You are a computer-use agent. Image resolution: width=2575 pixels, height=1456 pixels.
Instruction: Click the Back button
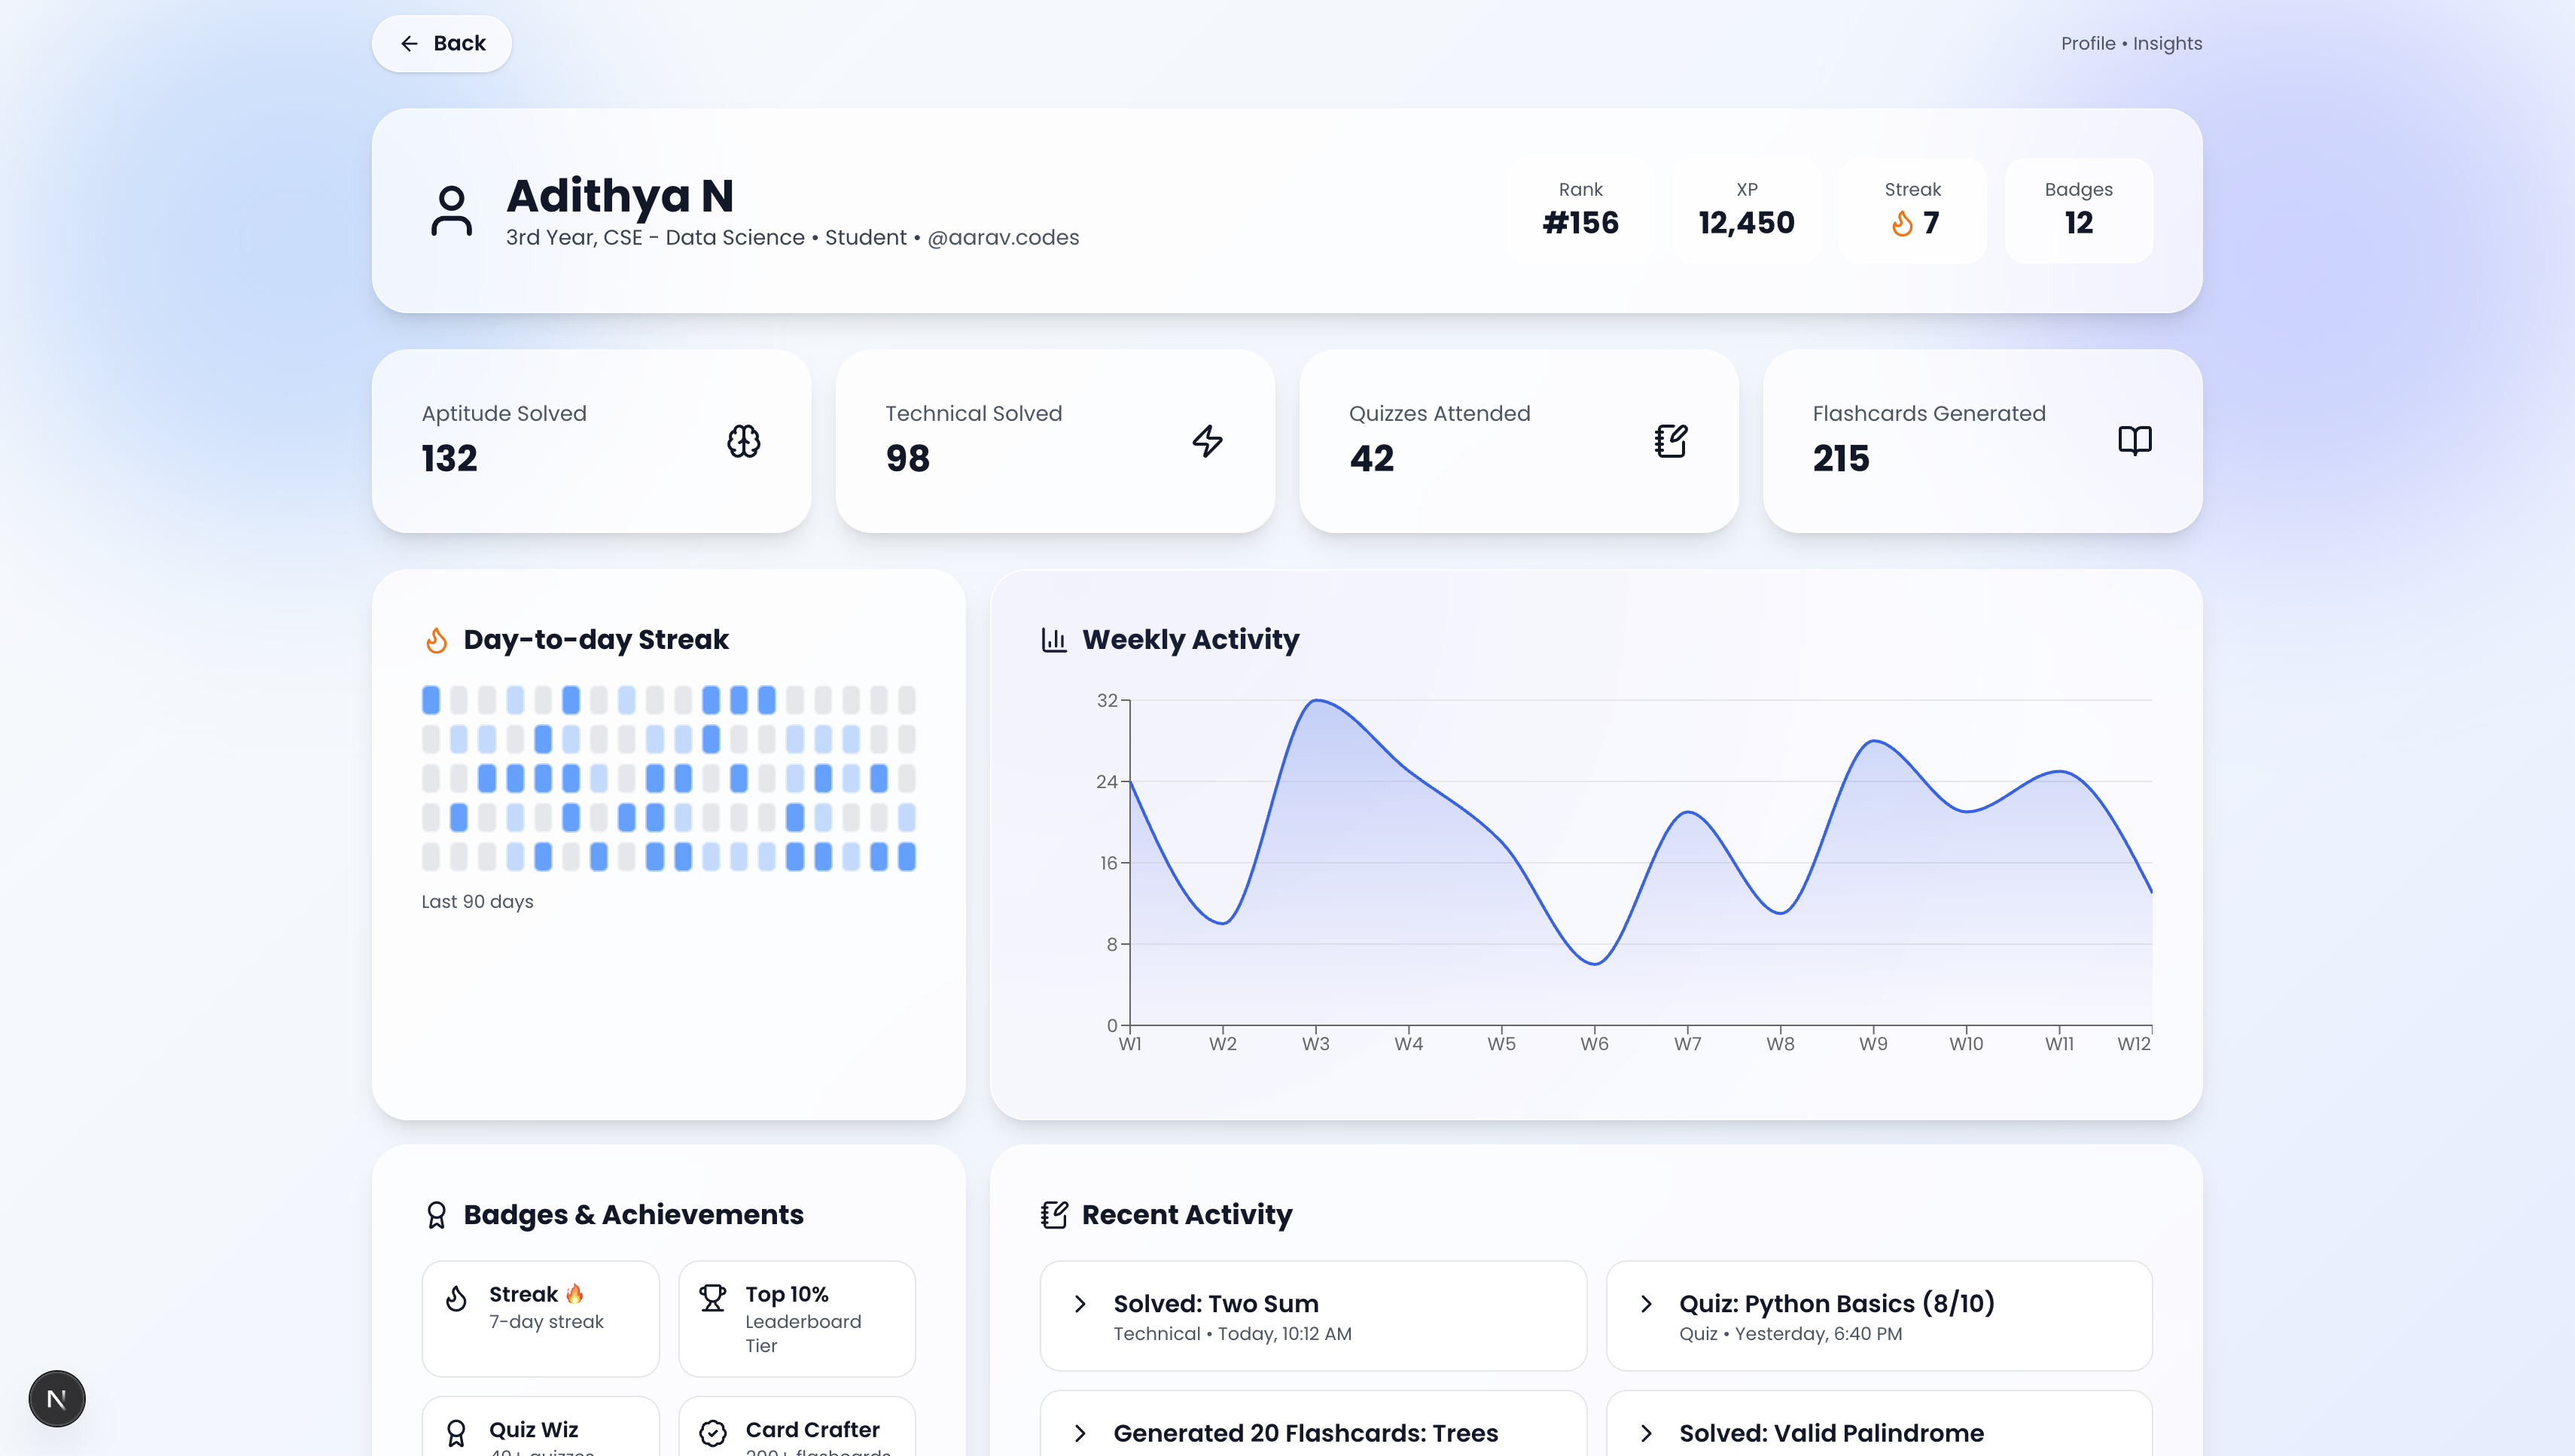441,43
